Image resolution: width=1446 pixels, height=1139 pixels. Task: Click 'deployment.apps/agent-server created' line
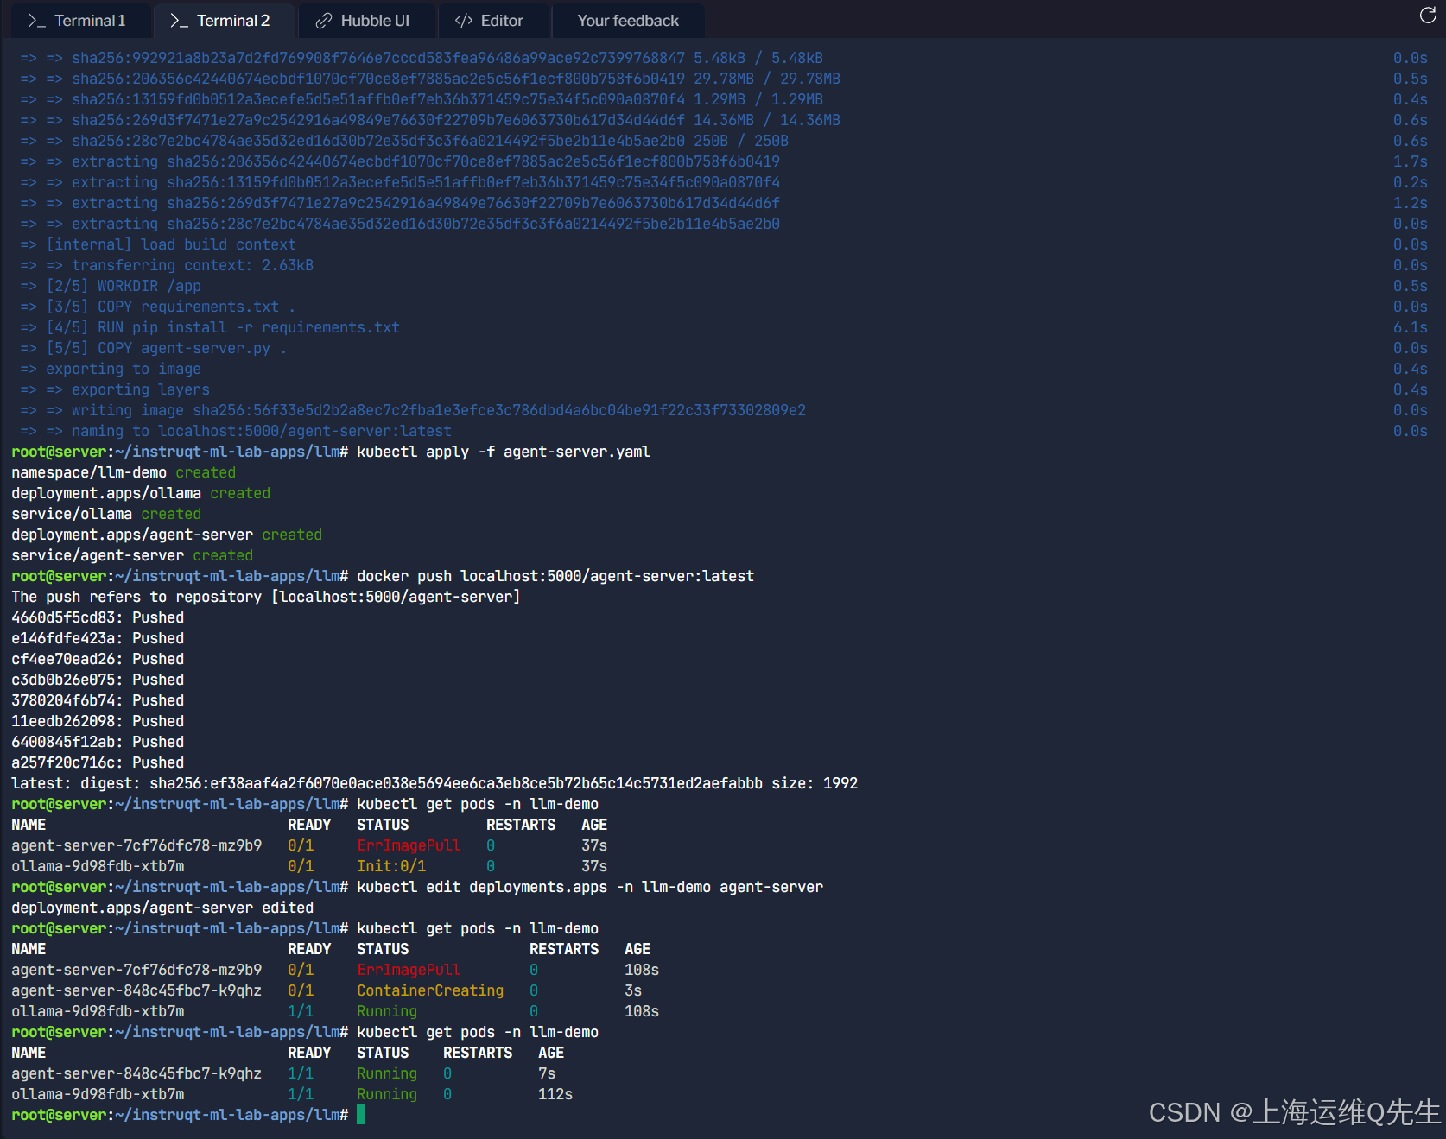[167, 535]
